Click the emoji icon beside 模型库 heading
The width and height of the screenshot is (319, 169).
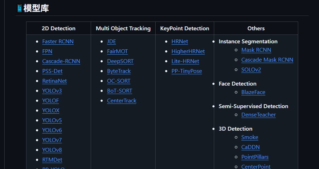click(x=19, y=8)
